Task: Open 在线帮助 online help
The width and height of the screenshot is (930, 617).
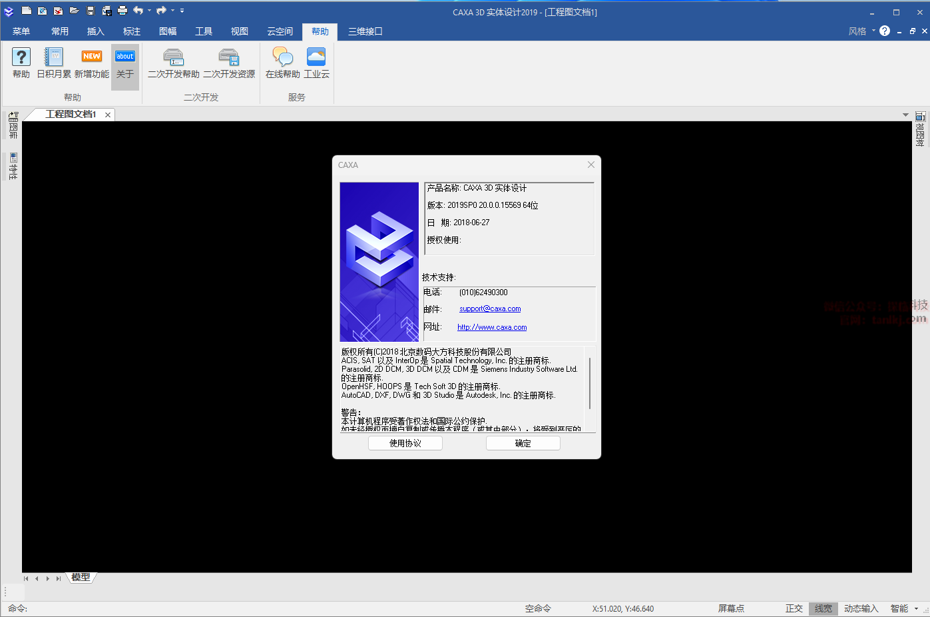Action: tap(282, 57)
